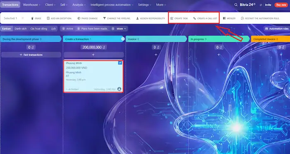Add a deal in Completed invoice column
Viewport: 290px width, 154px height.
[x=281, y=55]
